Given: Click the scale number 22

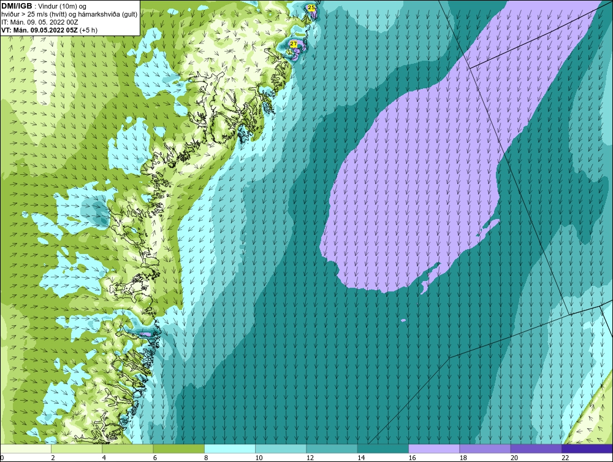Looking at the screenshot, I should tap(566, 458).
